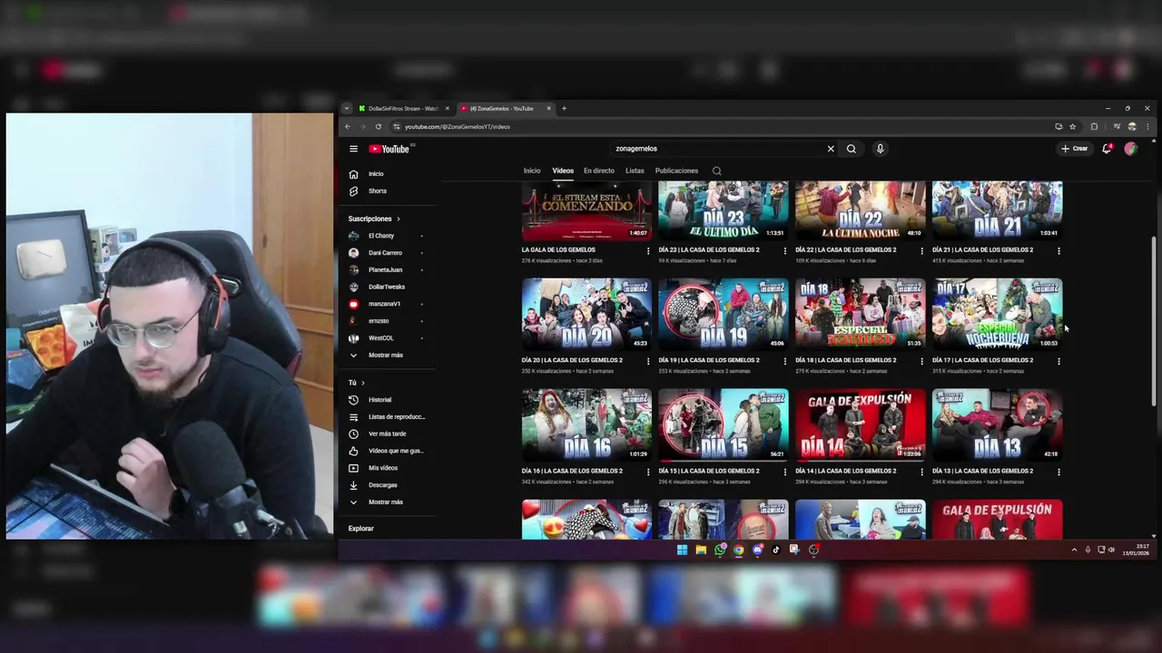Open the YouTube hamburger guide menu
1162x653 pixels.
(x=353, y=149)
